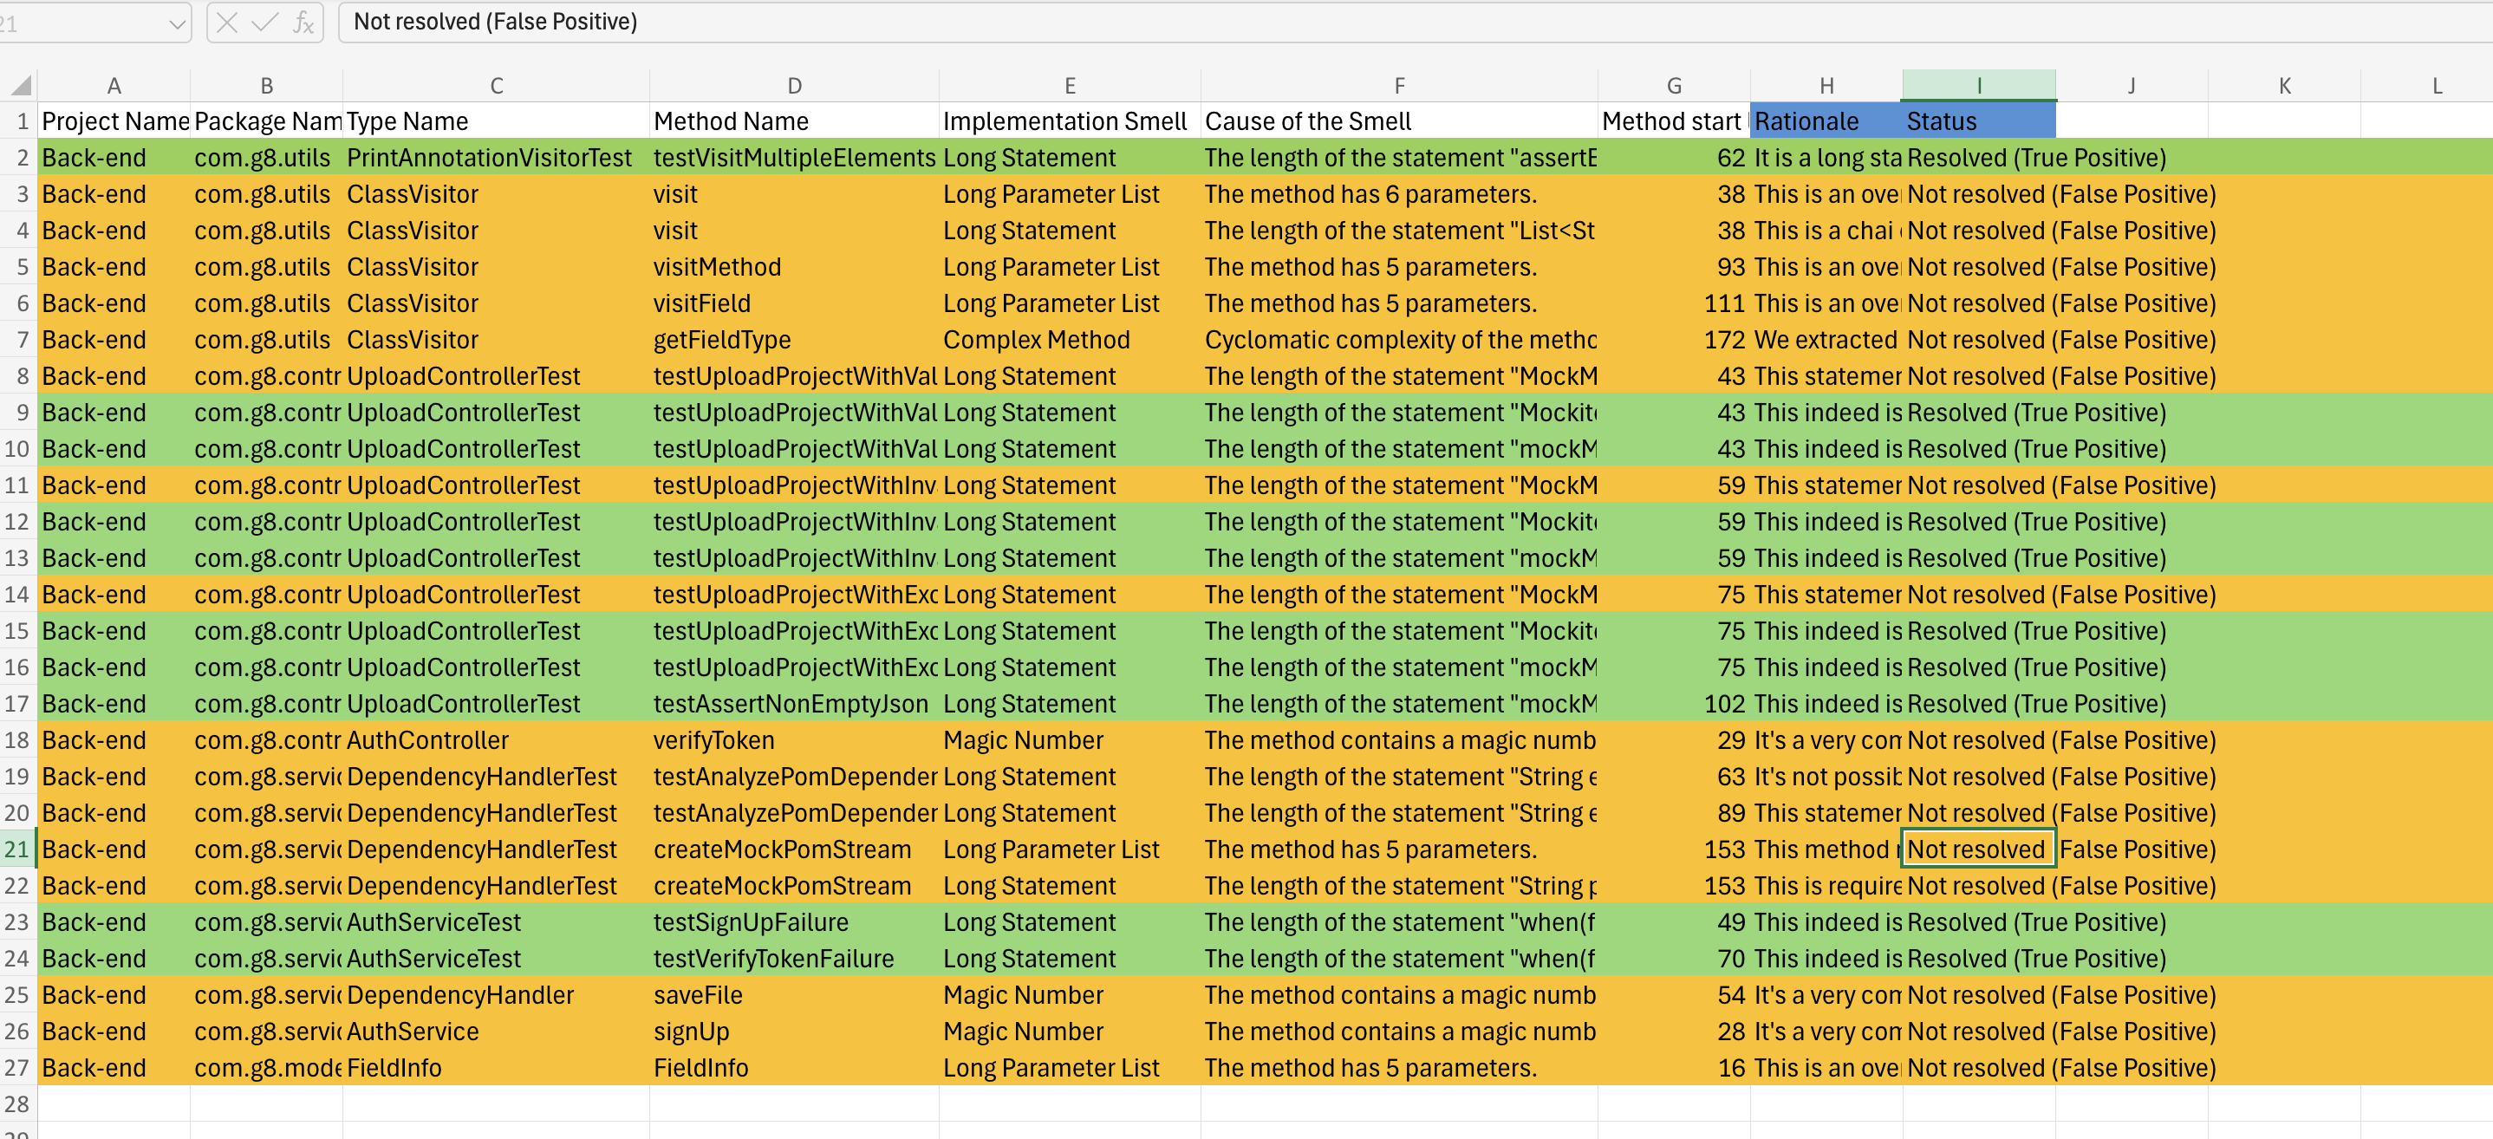This screenshot has height=1139, width=2493.
Task: Select row 21 header
Action: click(x=17, y=849)
